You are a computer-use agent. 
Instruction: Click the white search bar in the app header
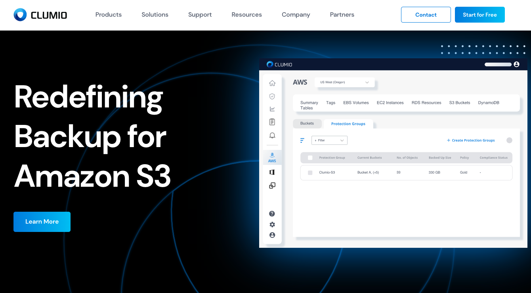pyautogui.click(x=498, y=64)
